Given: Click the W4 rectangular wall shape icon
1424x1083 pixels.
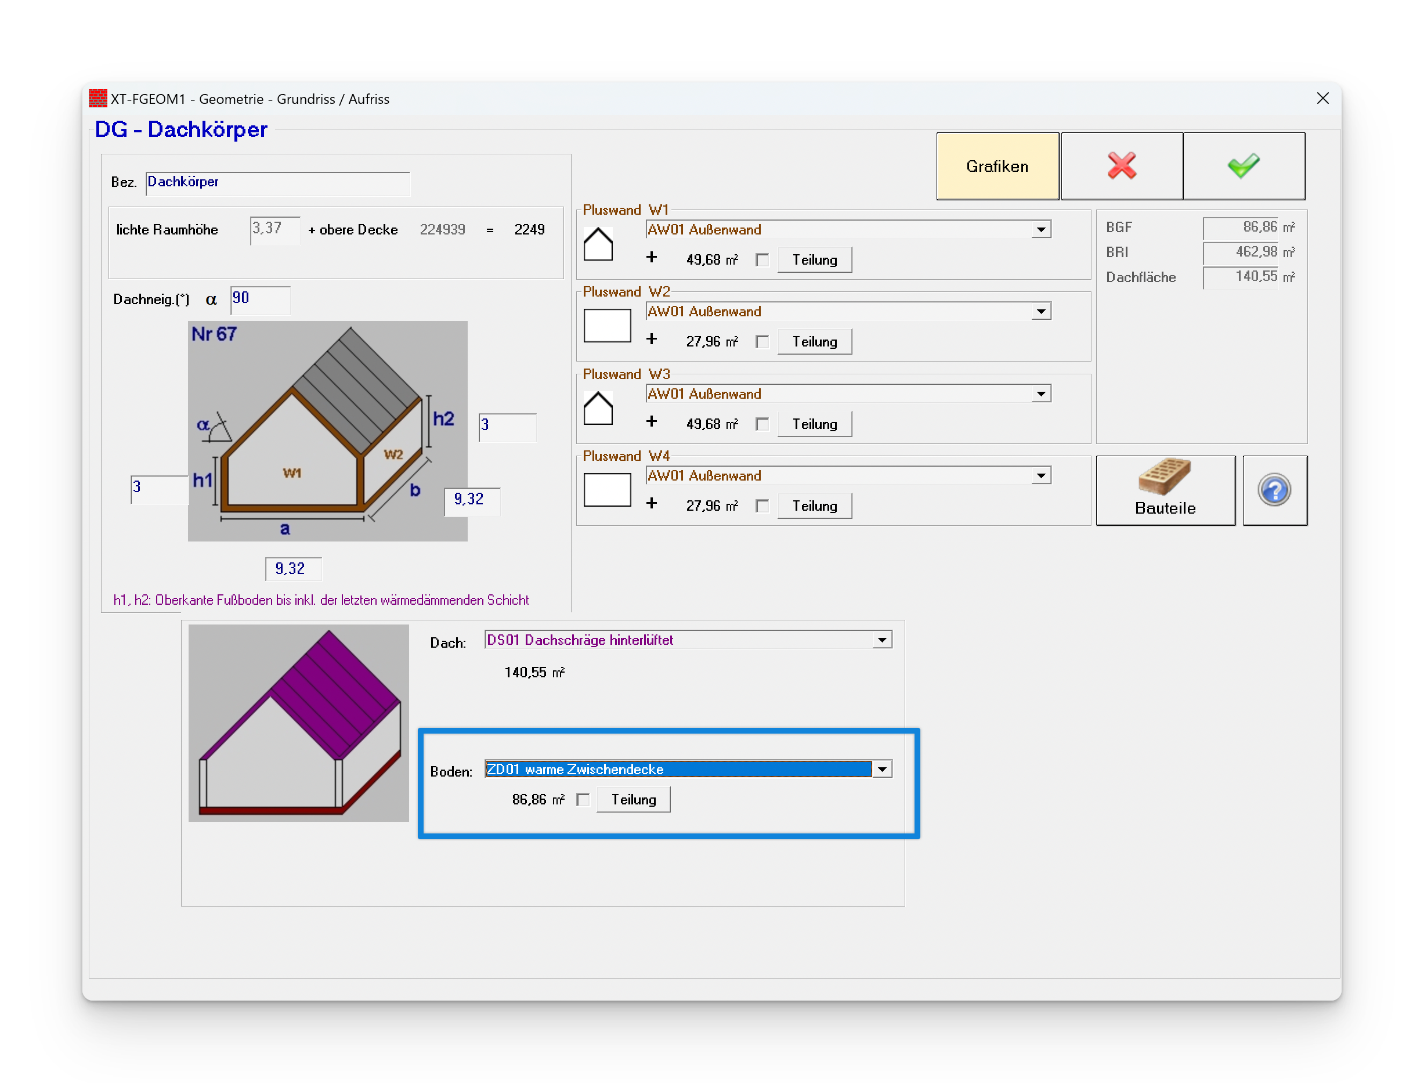Looking at the screenshot, I should click(x=606, y=490).
